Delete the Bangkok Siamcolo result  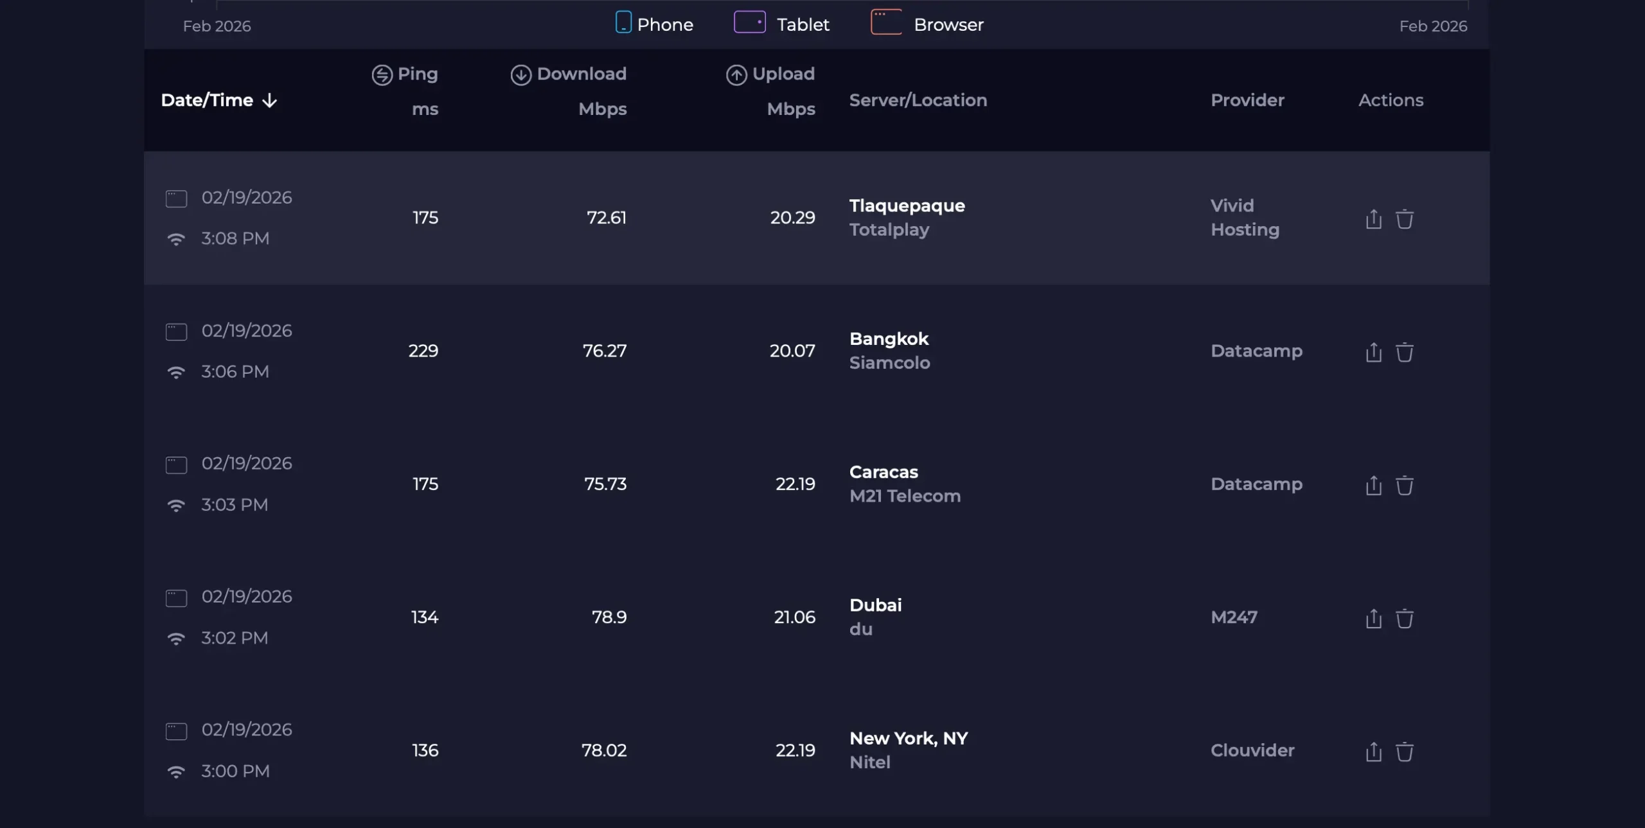(1404, 352)
